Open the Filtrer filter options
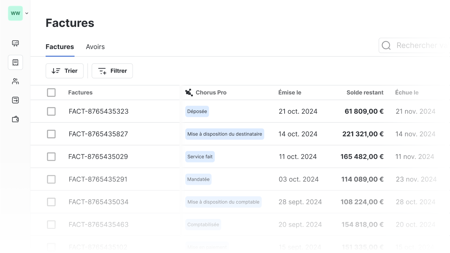Viewport: 450px width, 253px height. [112, 71]
